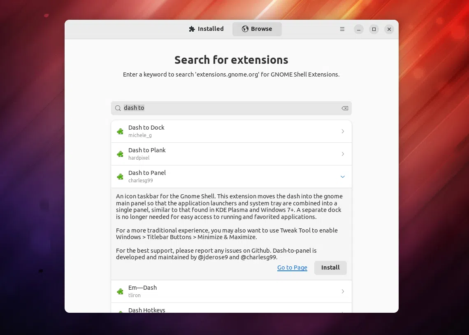Image resolution: width=469 pixels, height=335 pixels.
Task: Collapse the Dash to Panel details
Action: [343, 177]
